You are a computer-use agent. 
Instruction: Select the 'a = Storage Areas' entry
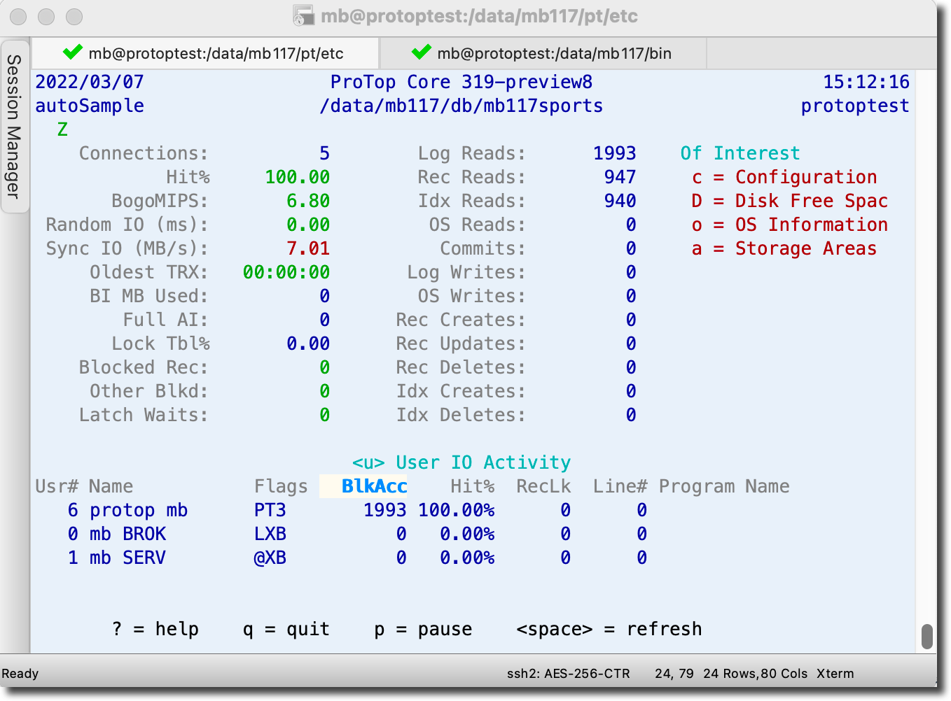point(784,249)
